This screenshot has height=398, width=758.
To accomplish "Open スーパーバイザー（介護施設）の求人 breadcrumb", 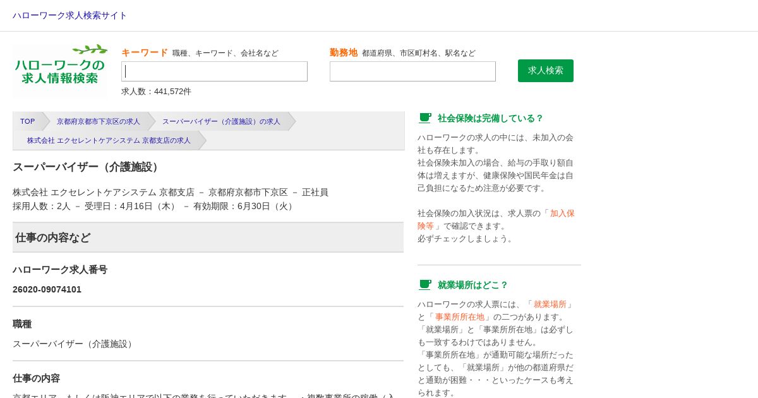I will (x=221, y=121).
